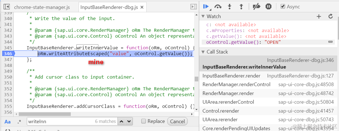
Task: Click watch expression c: not available
Action: (231, 25)
